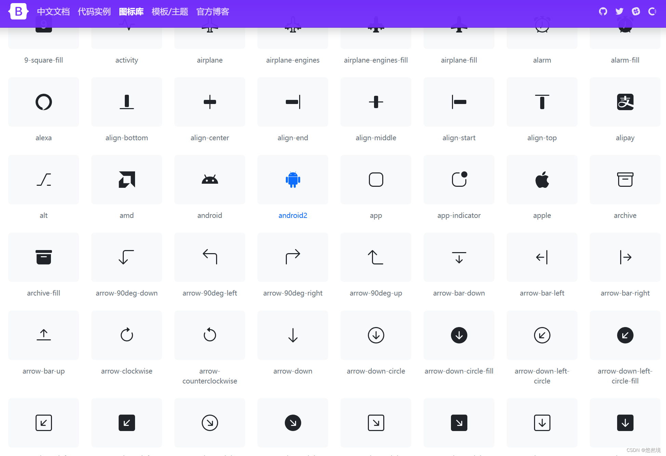Click the arrow-clockwise label text
Screen dimensions: 666x456
point(126,371)
